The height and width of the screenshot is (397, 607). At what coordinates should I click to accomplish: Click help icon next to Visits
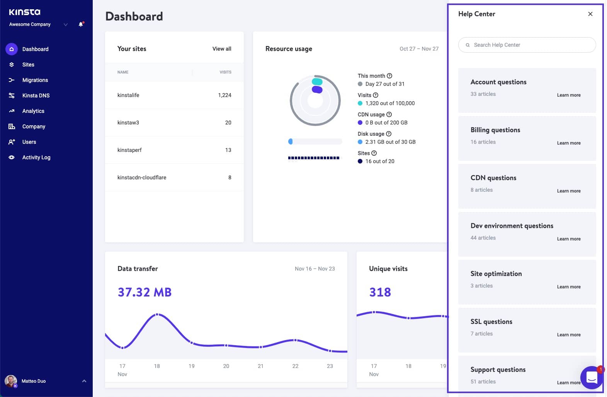[x=376, y=95]
